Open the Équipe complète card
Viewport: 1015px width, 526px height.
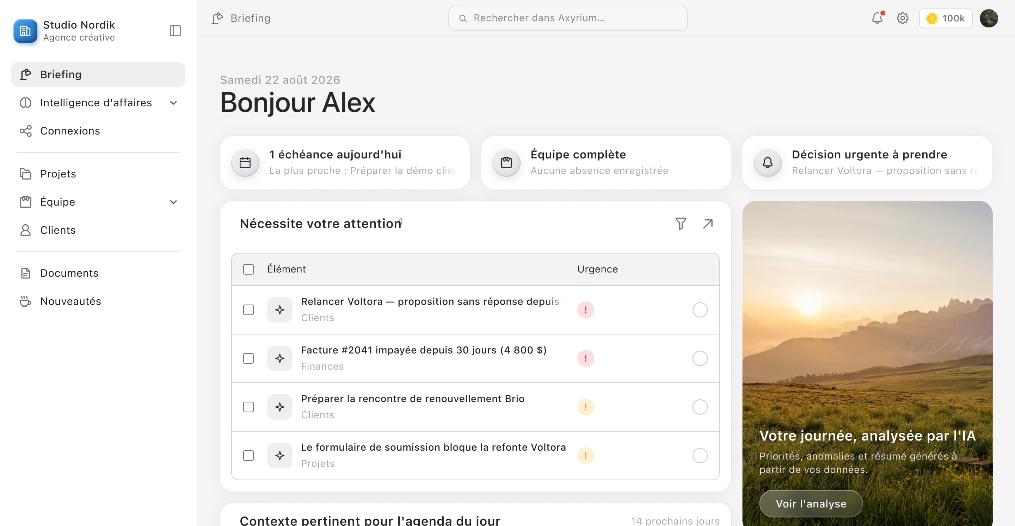coord(606,163)
